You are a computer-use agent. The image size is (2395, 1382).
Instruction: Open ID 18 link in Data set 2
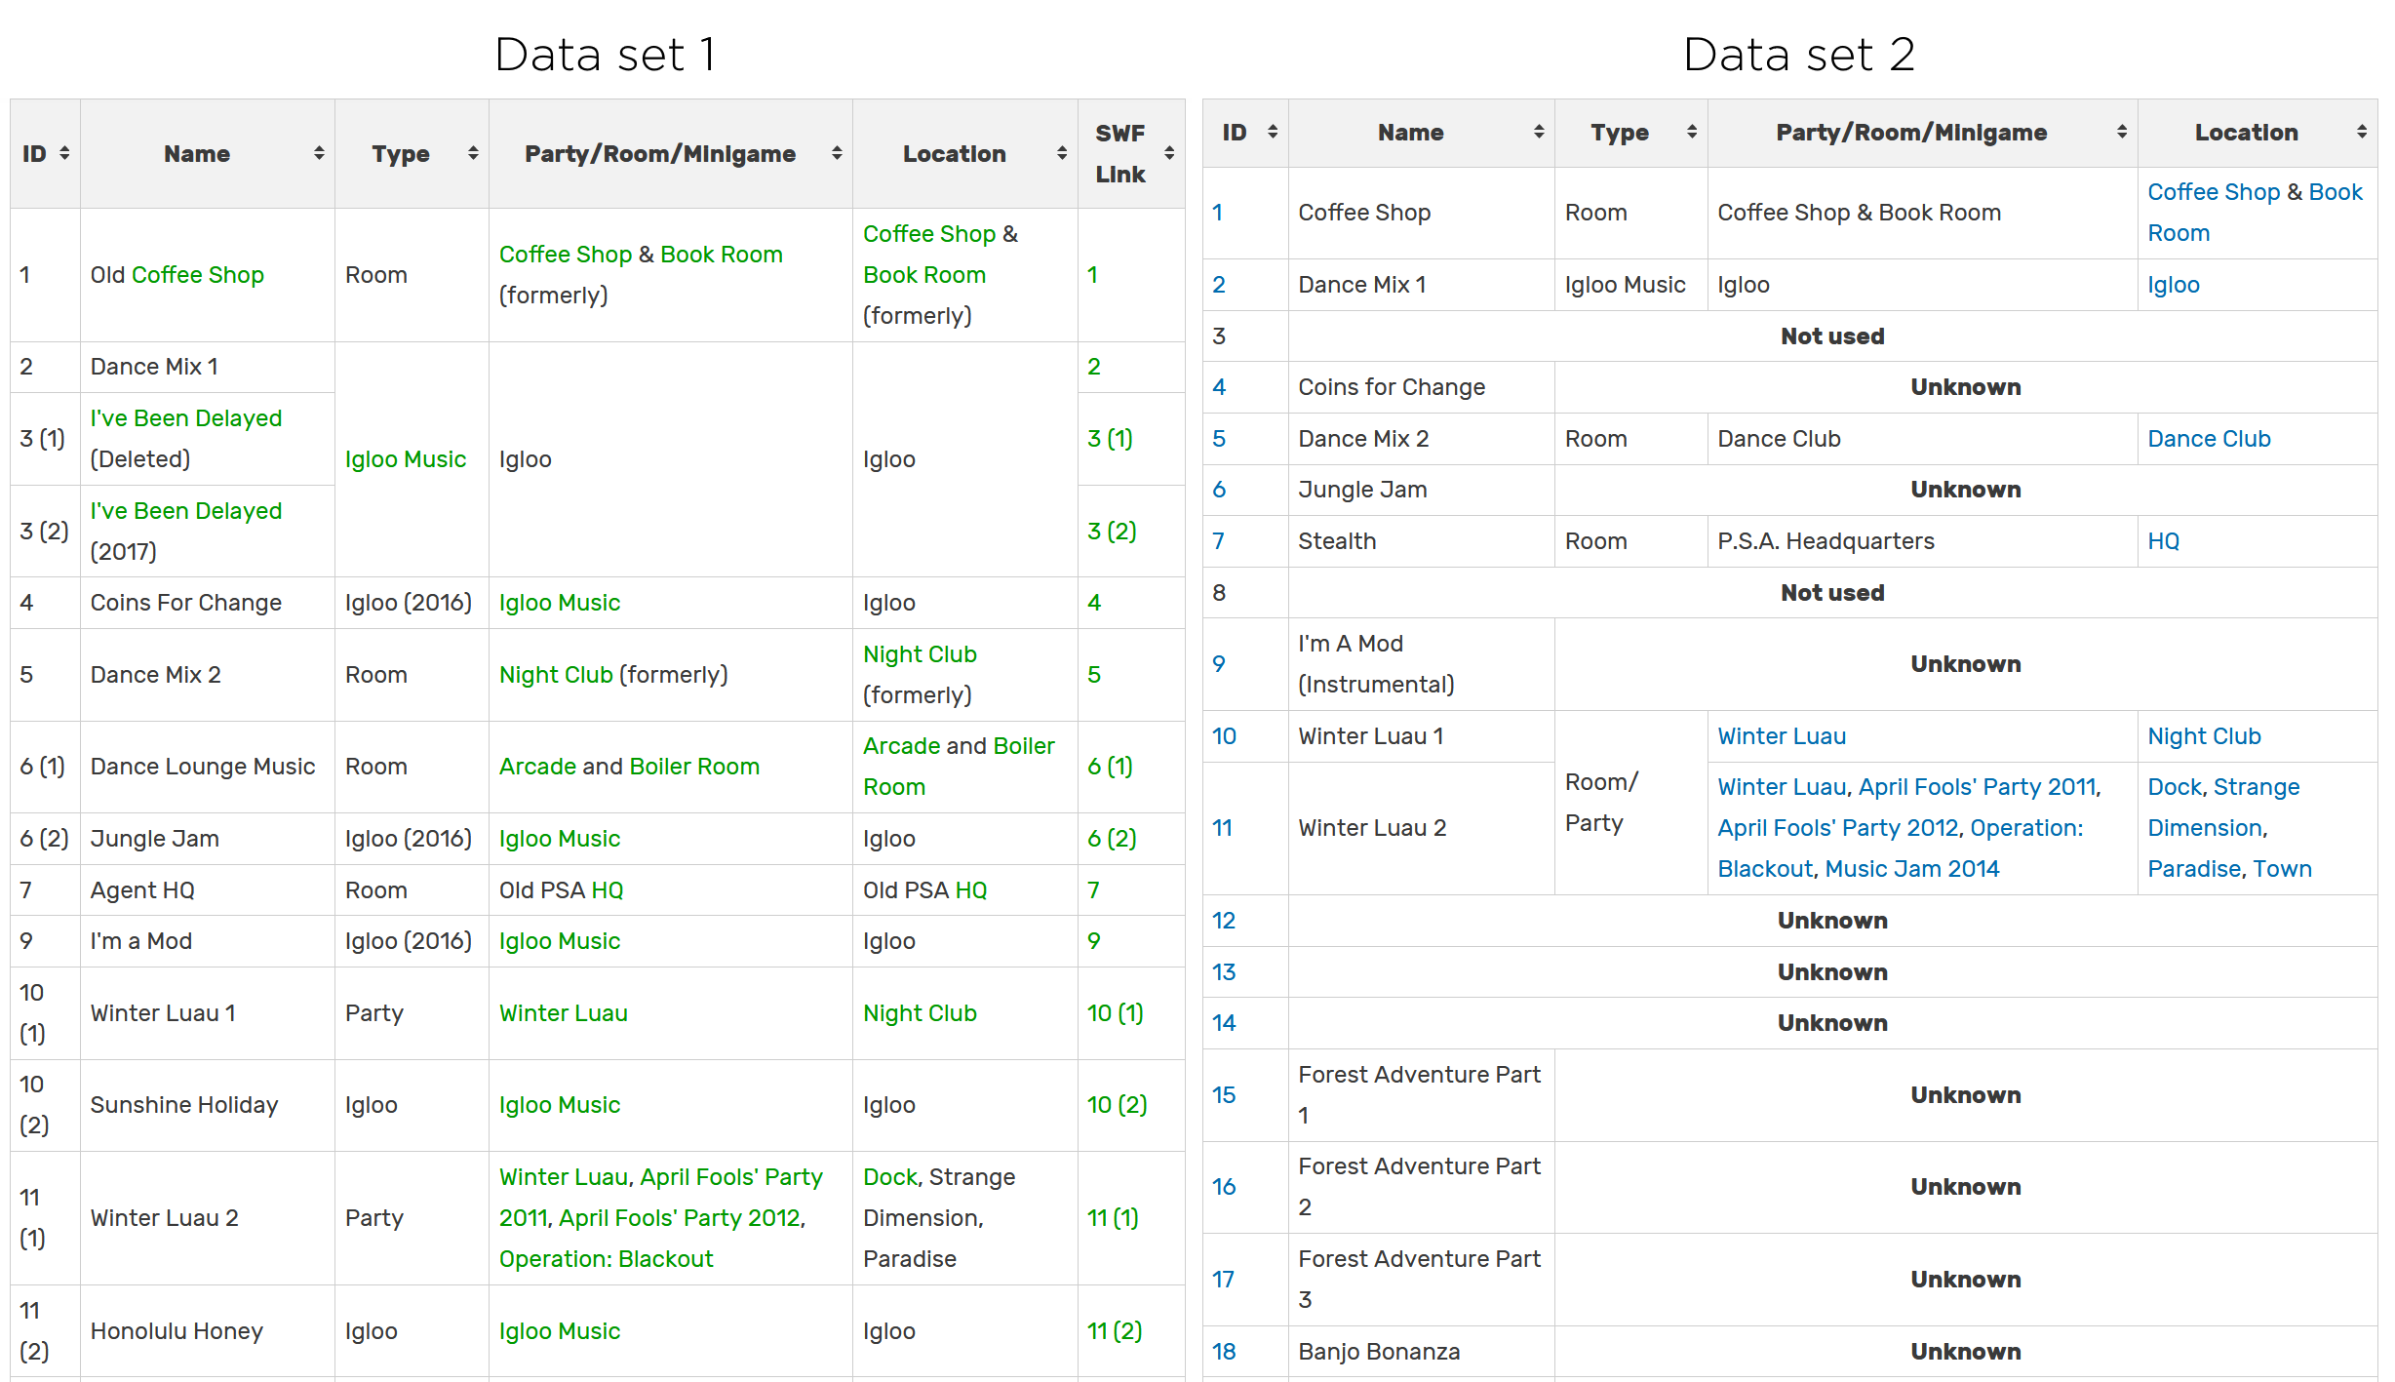pos(1224,1352)
